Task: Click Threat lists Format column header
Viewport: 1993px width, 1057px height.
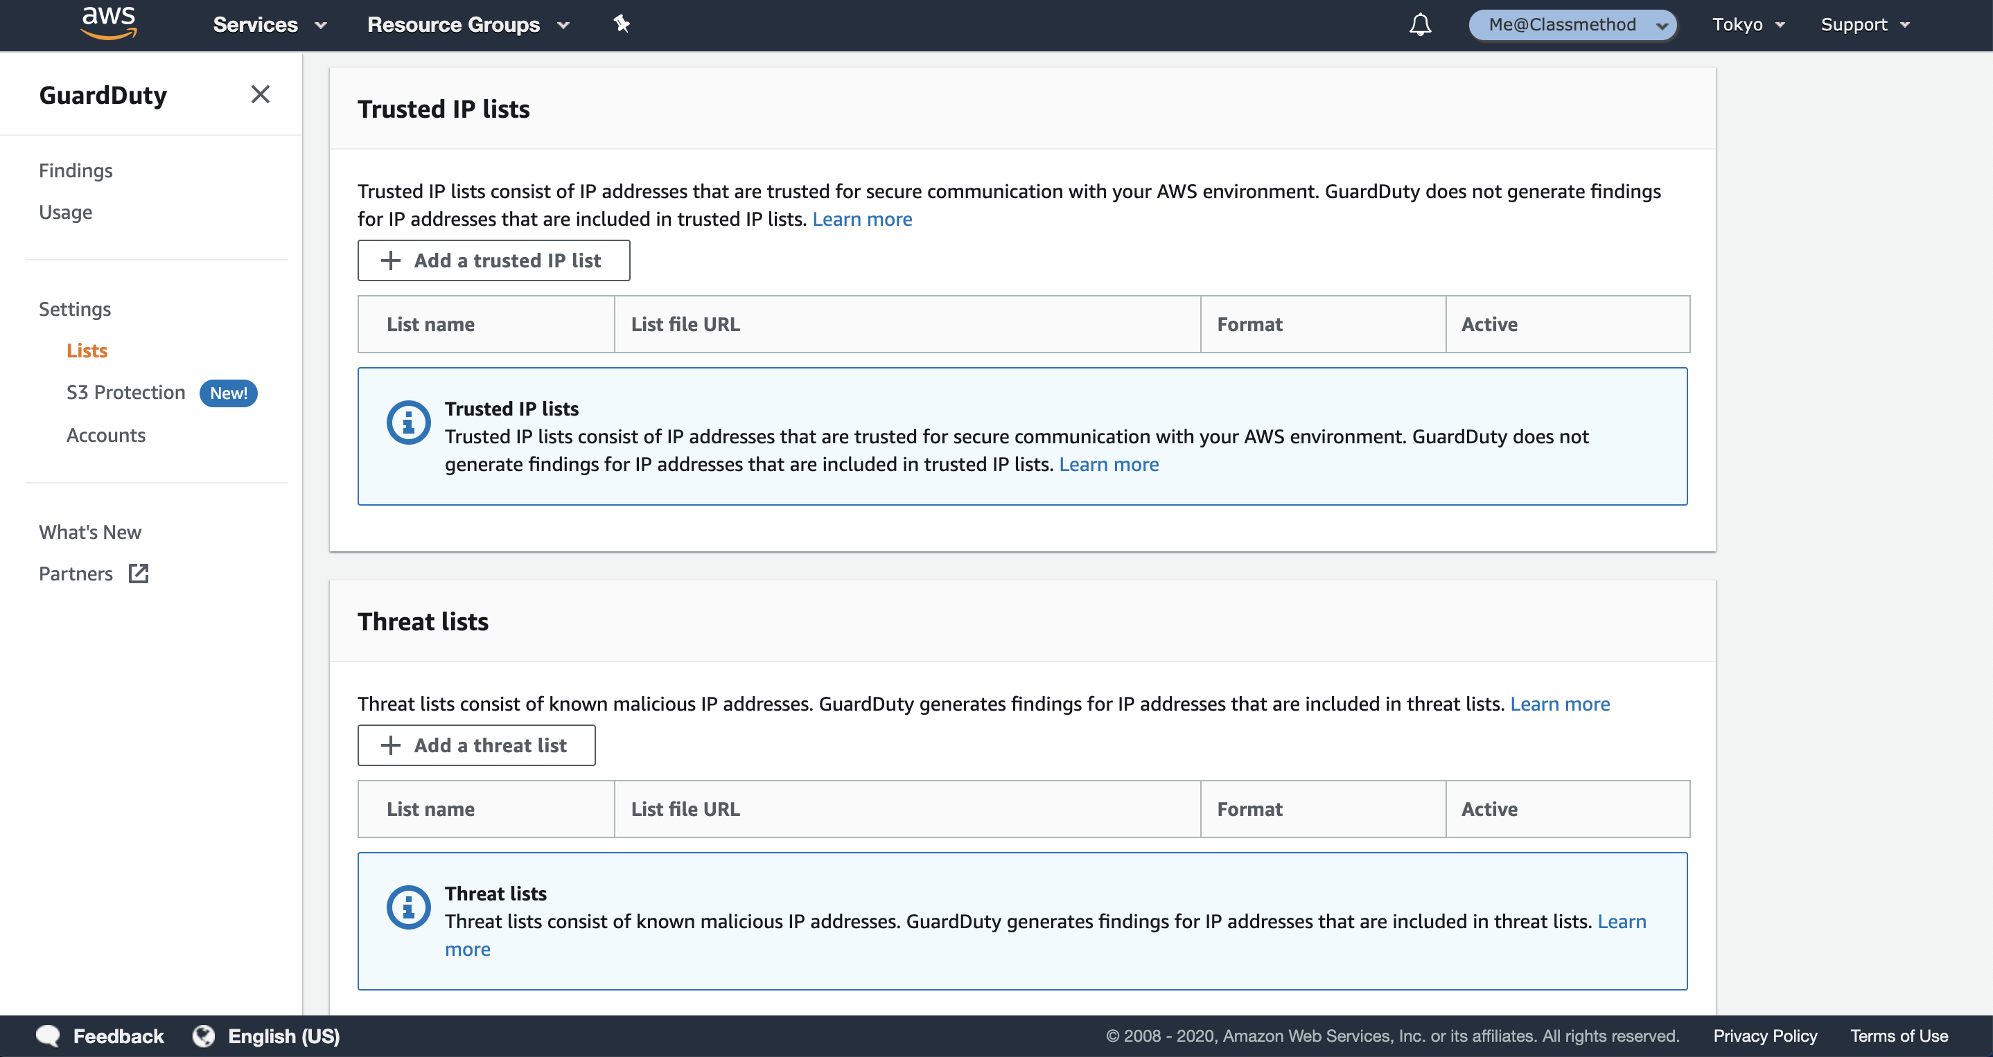Action: [x=1323, y=809]
